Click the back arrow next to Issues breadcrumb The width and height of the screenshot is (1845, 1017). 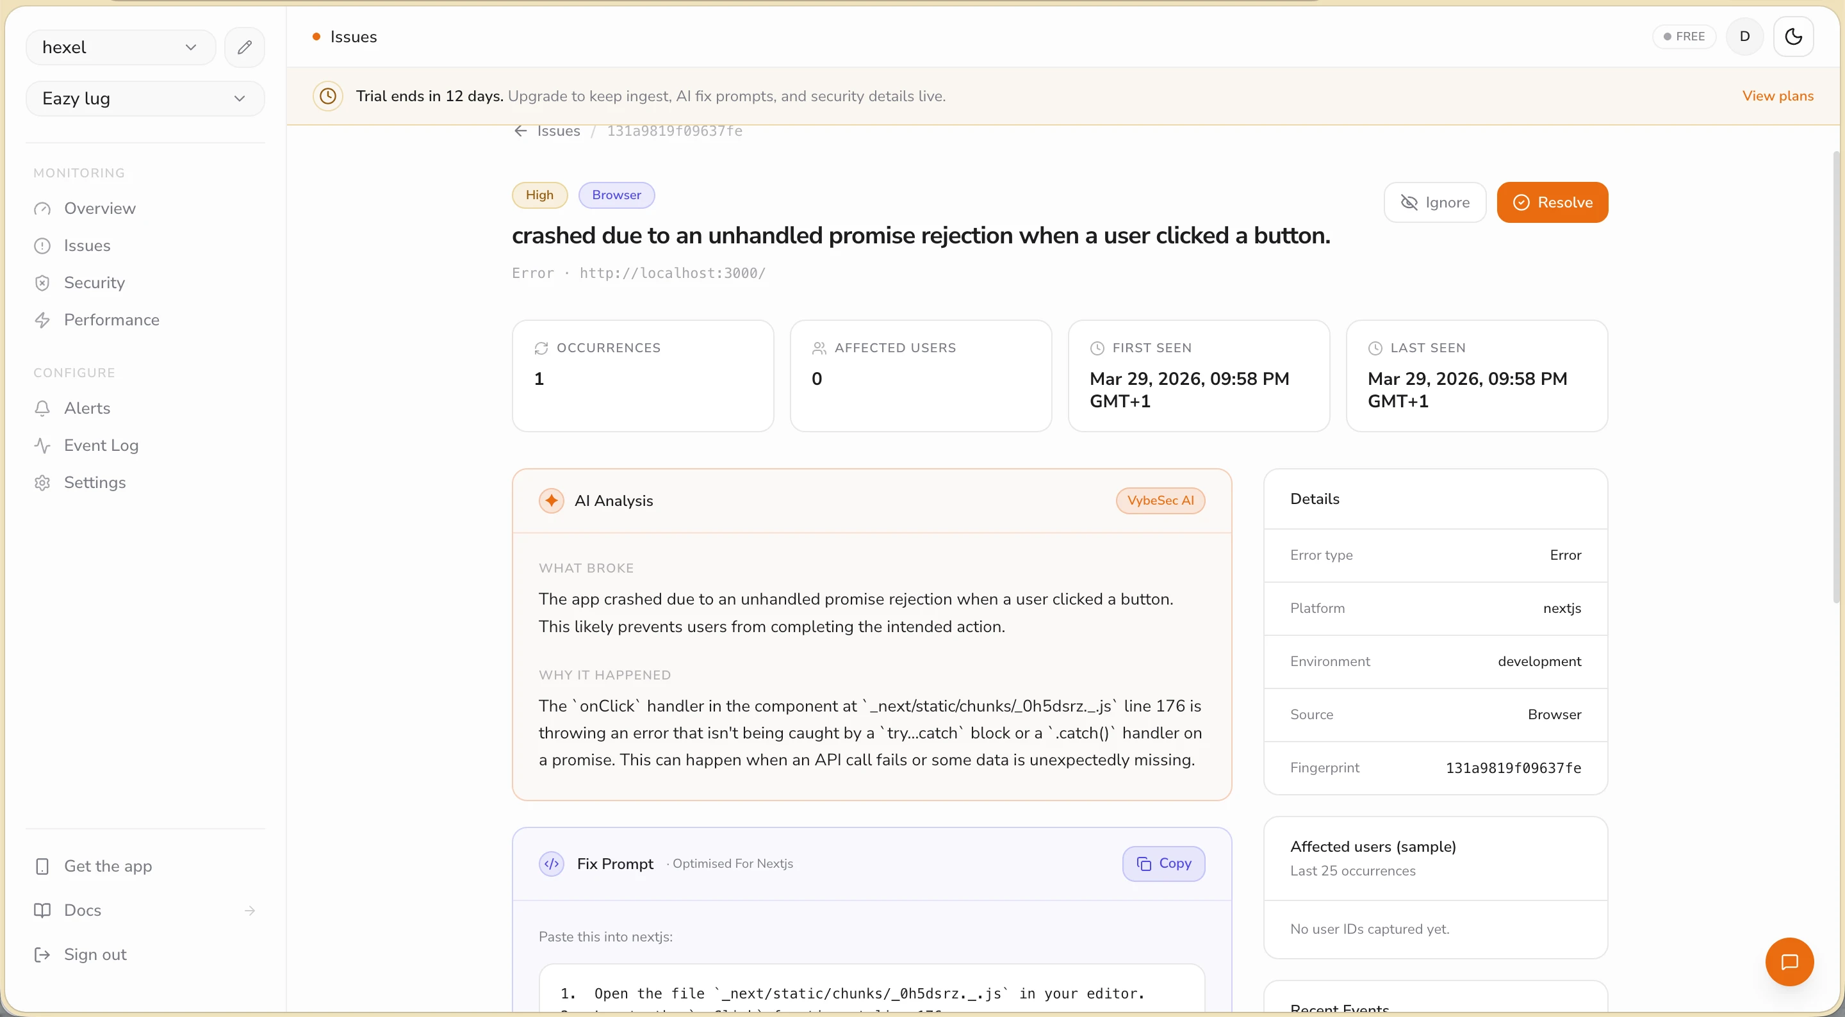tap(521, 131)
